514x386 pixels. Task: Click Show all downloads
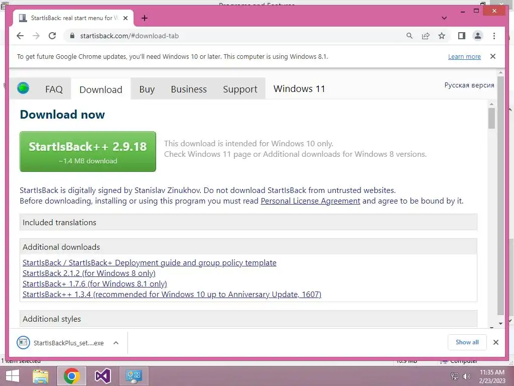click(467, 342)
